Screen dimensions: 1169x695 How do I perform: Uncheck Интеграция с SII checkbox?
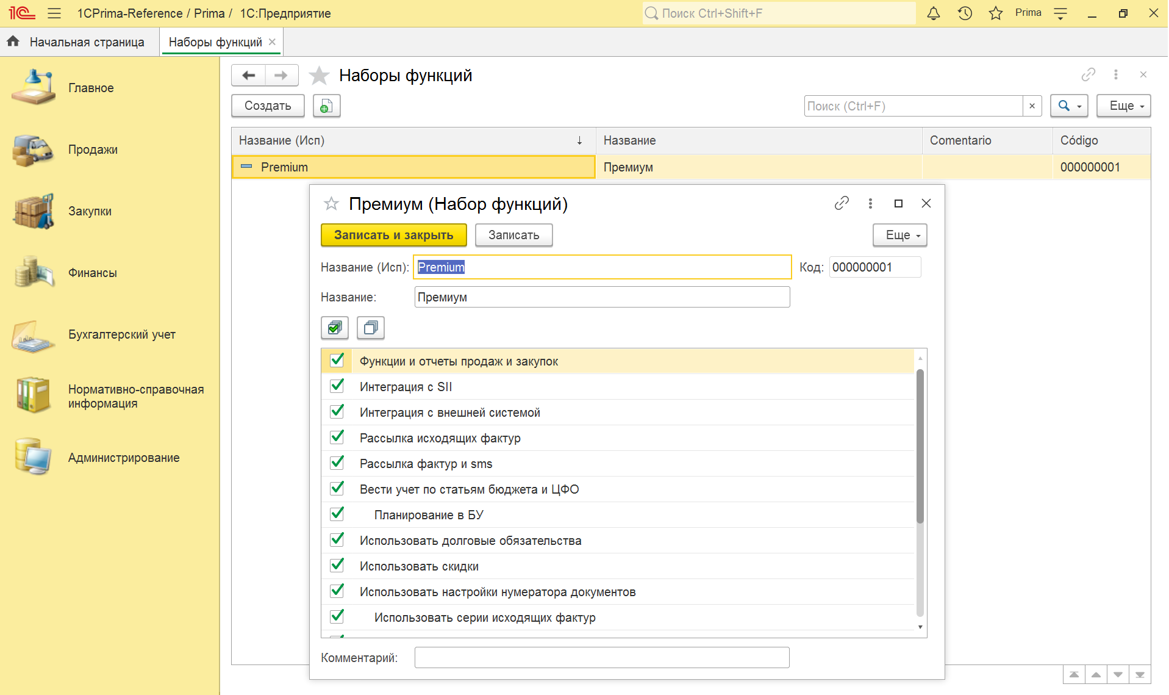tap(337, 386)
